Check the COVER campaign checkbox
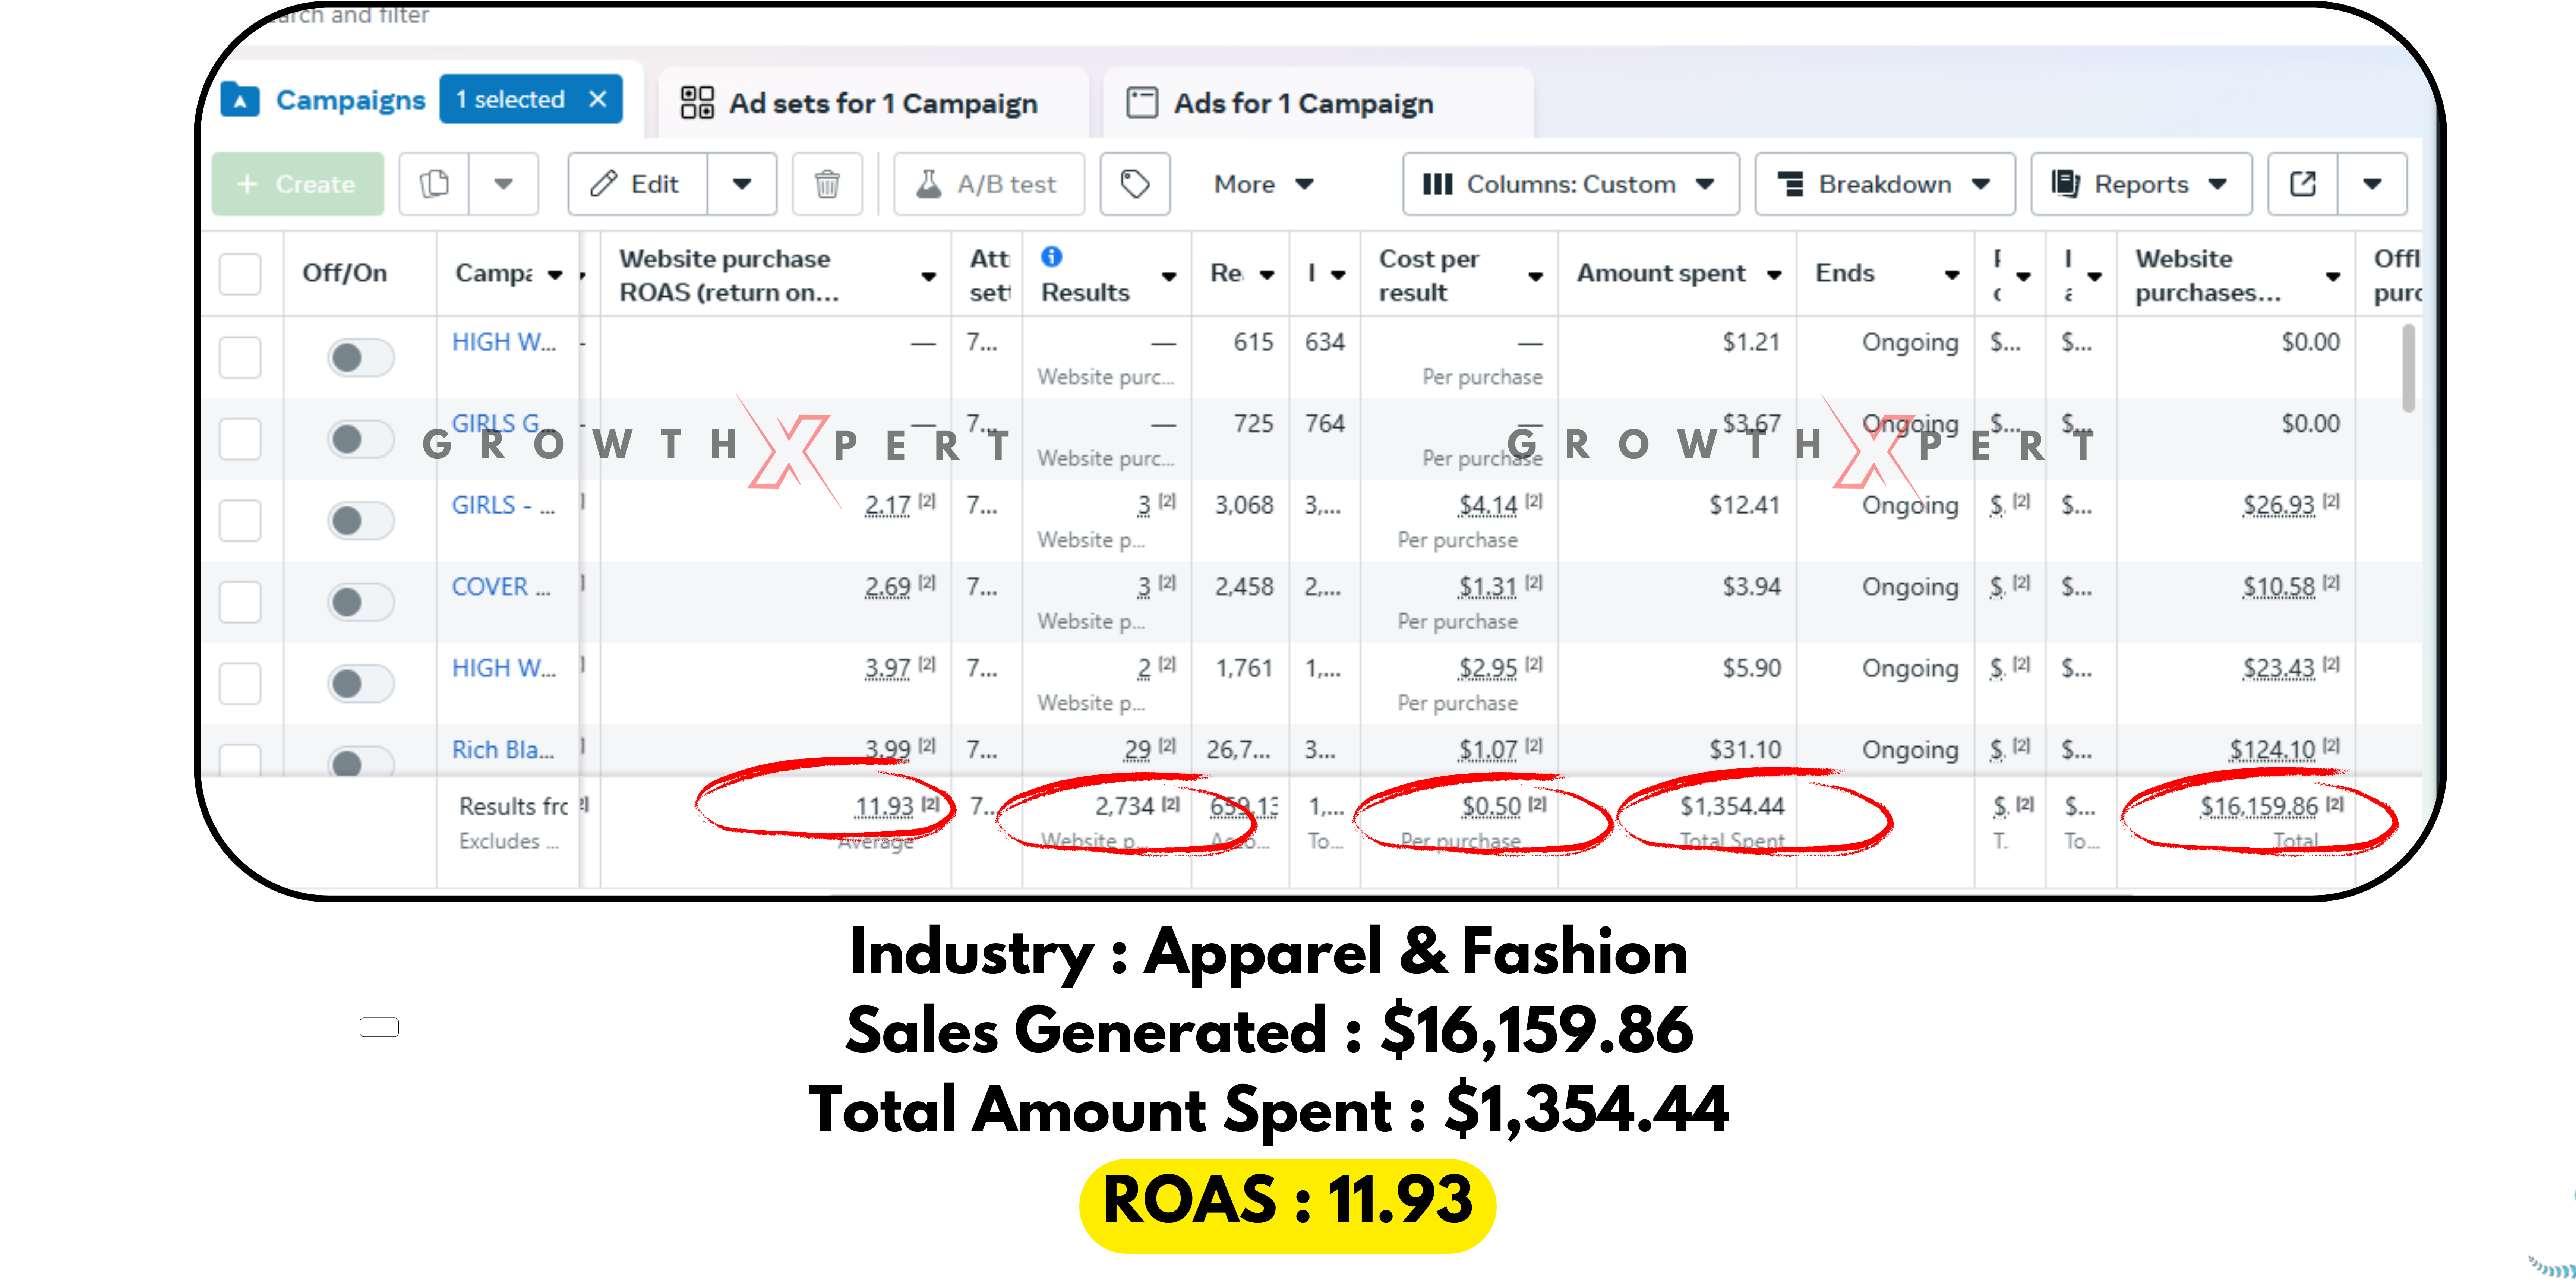The width and height of the screenshot is (2576, 1288). click(x=240, y=602)
